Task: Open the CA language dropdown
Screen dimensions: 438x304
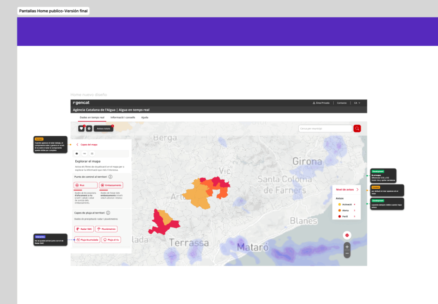Action: click(357, 103)
